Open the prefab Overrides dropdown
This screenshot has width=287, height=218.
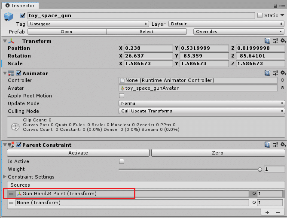pos(239,32)
